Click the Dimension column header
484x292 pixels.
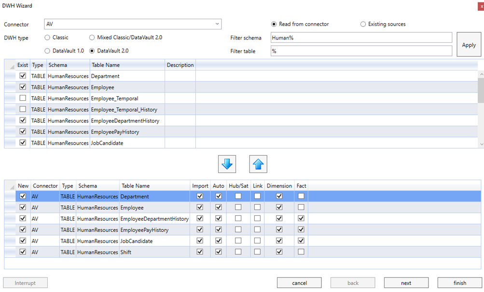(x=279, y=186)
